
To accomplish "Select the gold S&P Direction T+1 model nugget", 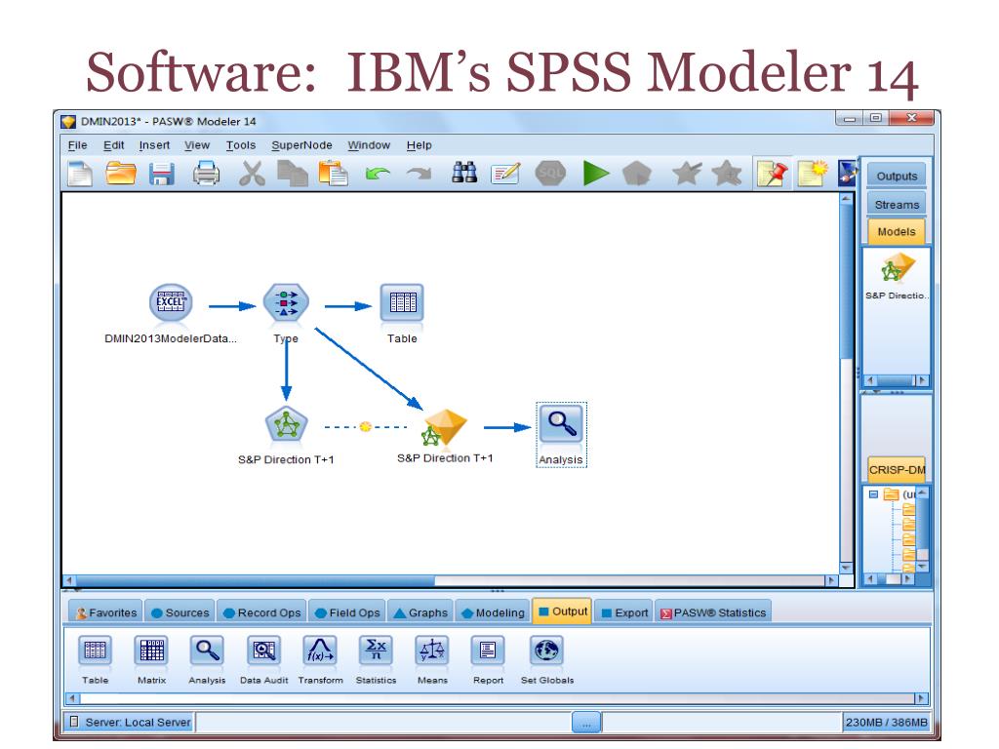I will [445, 427].
